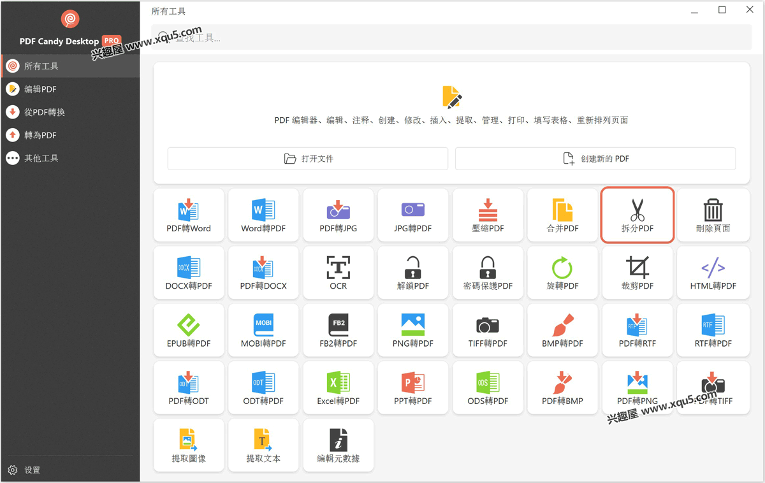The image size is (765, 483).
Task: Switch to 所有工具 in sidebar
Action: click(70, 66)
